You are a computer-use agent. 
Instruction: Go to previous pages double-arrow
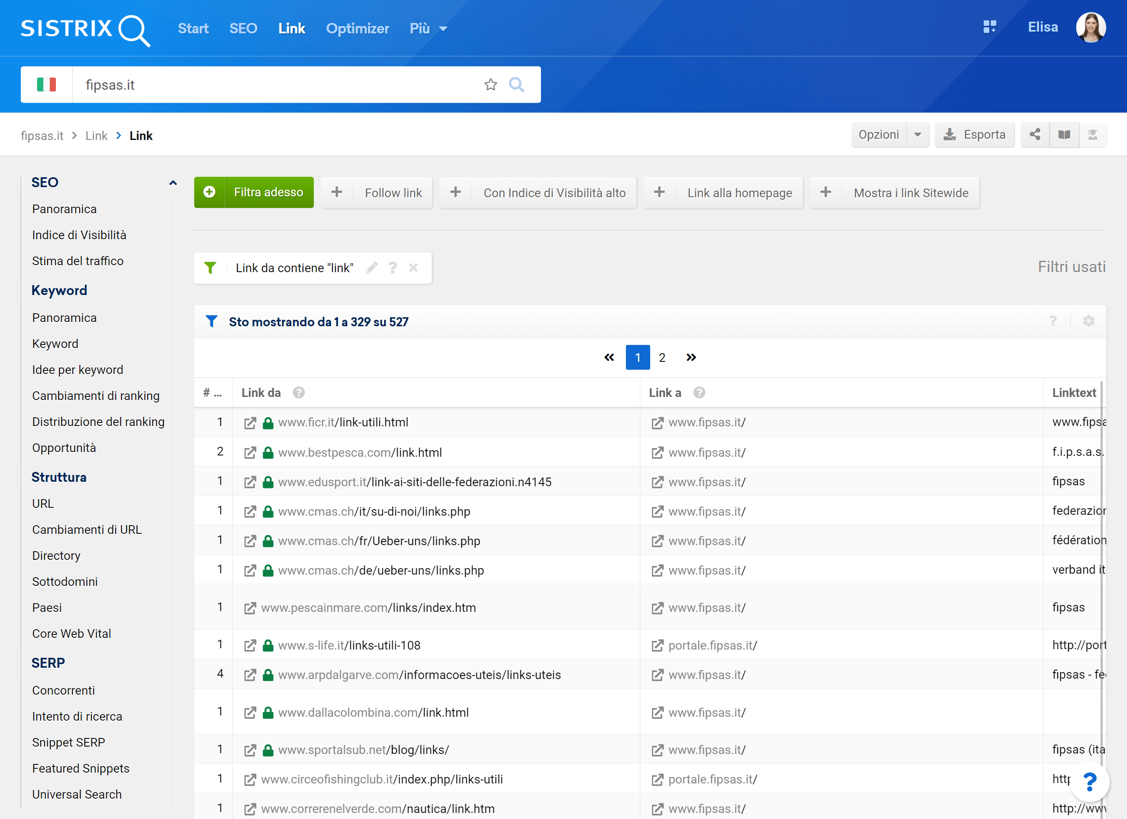click(x=609, y=357)
